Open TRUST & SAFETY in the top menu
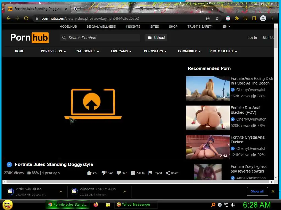Screen dimensions: 281x210 click(200, 27)
